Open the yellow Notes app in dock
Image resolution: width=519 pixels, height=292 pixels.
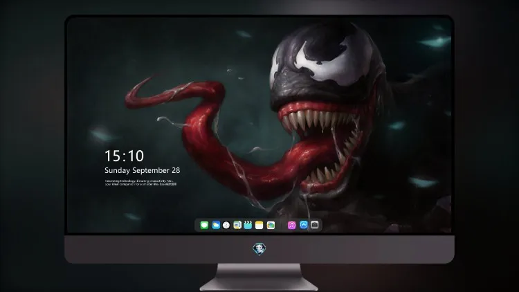259,225
